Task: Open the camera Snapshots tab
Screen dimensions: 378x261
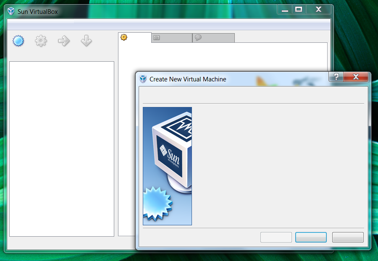Action: (172, 38)
